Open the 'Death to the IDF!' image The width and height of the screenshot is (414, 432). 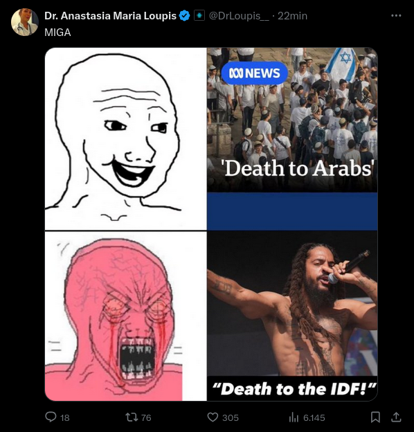click(x=292, y=316)
